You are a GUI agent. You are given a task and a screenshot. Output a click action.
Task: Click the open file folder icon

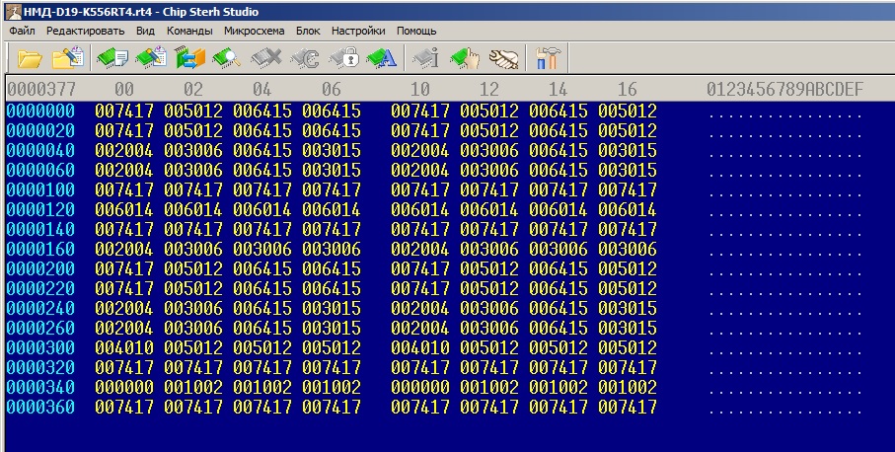point(30,58)
